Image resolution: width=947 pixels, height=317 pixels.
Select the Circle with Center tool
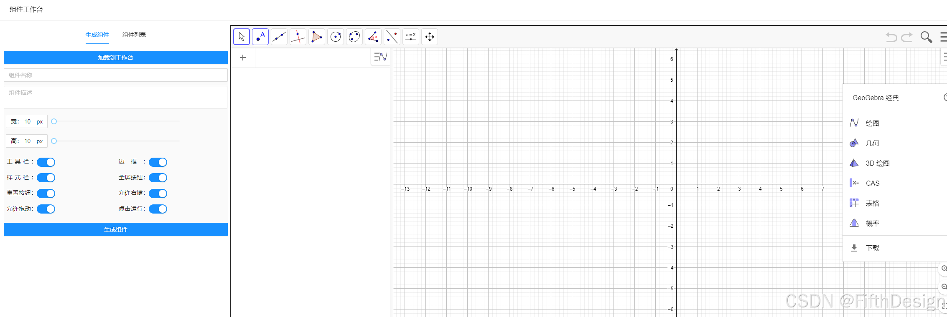pyautogui.click(x=336, y=37)
